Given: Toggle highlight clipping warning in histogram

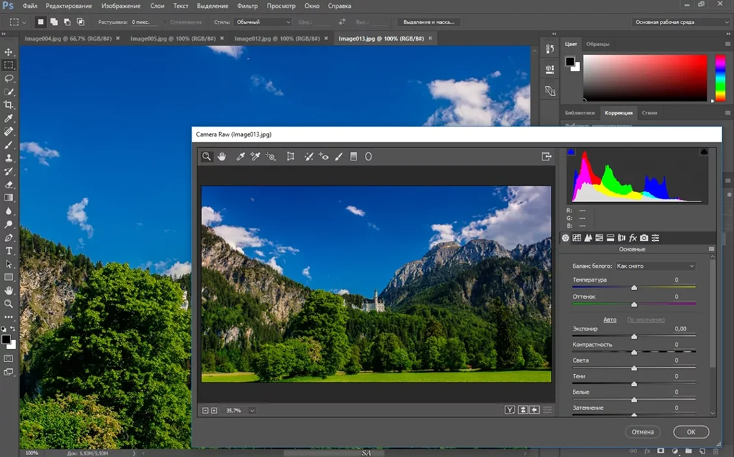Looking at the screenshot, I should (x=703, y=152).
